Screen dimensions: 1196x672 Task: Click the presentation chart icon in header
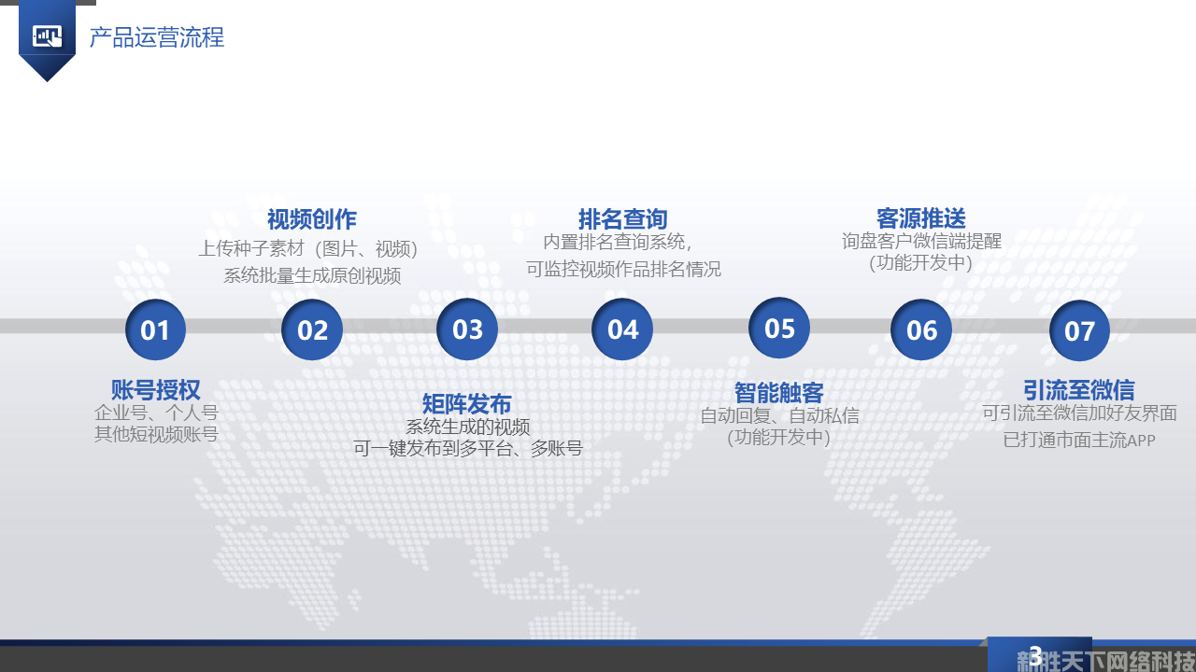tap(47, 36)
